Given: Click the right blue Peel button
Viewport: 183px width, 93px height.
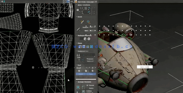Looking at the screenshot, I should pyautogui.click(x=91, y=74).
